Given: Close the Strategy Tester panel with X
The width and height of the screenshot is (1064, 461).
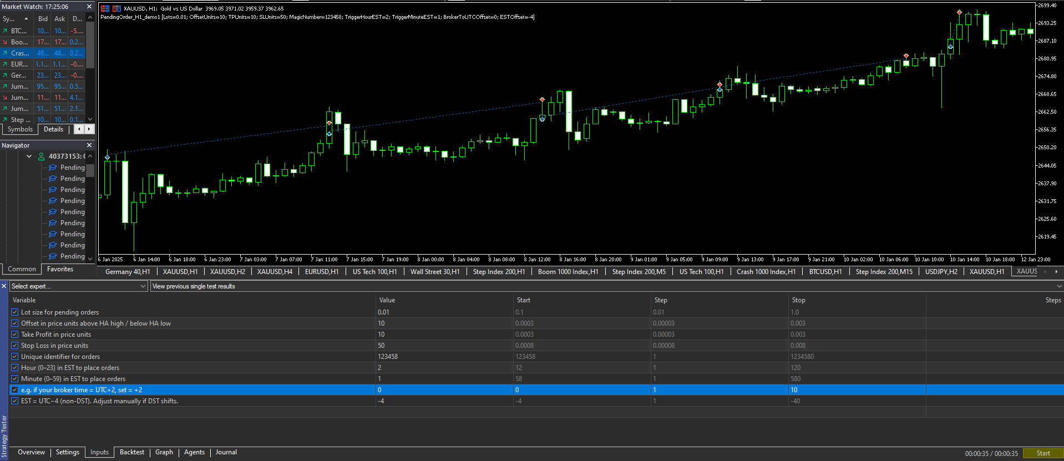Looking at the screenshot, I should click(4, 286).
